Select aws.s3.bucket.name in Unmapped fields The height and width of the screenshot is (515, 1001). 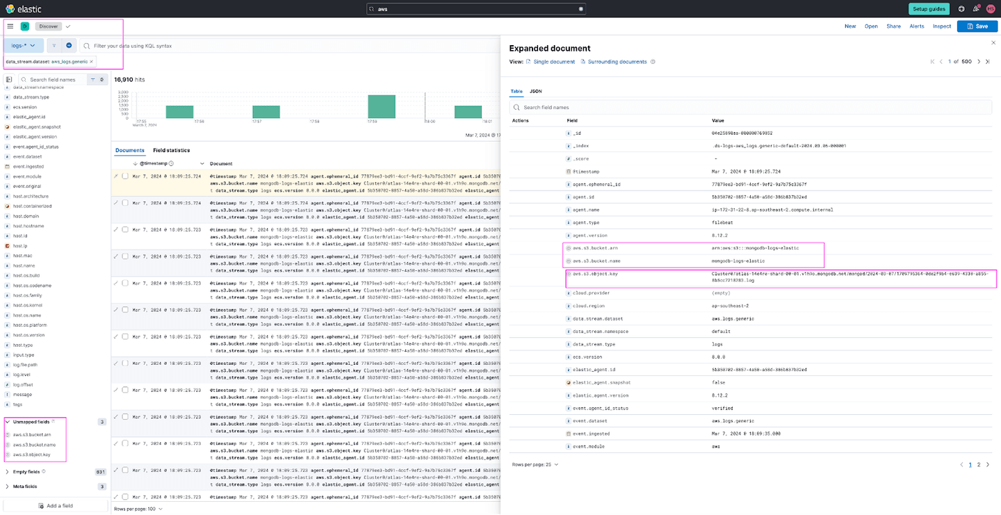[34, 444]
